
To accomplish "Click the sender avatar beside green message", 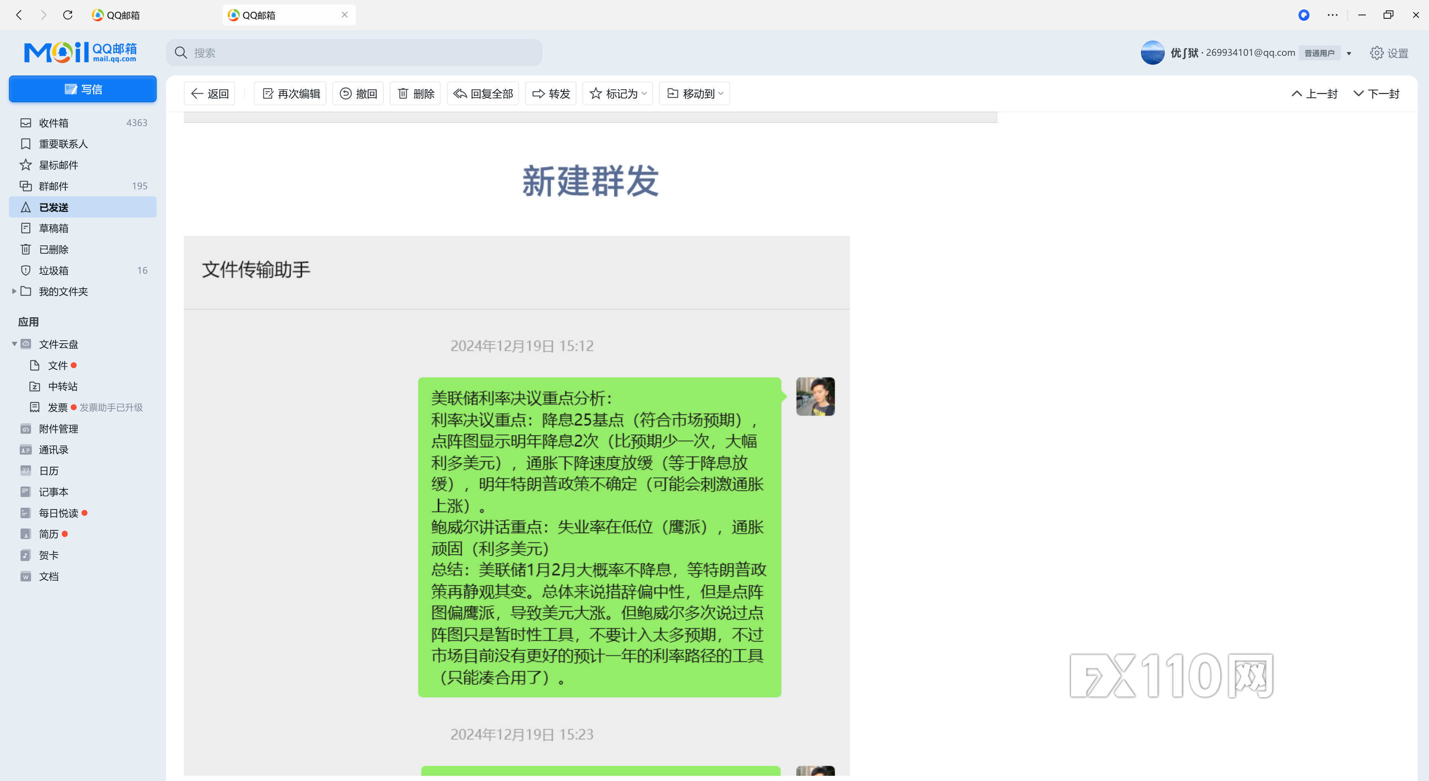I will (x=815, y=396).
